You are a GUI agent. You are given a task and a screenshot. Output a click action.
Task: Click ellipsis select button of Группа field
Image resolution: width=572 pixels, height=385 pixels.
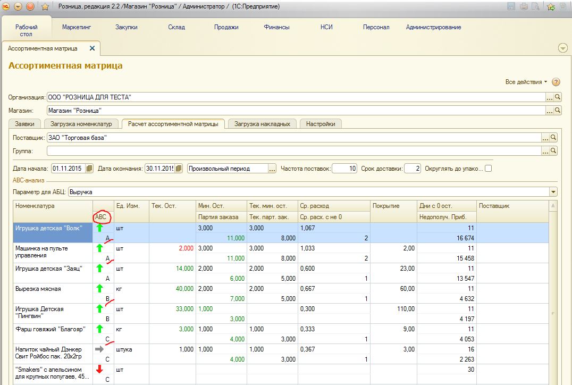click(x=545, y=150)
